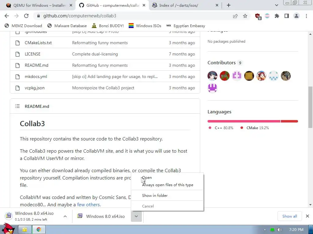Open the Angry Birds start button

[8, 229]
